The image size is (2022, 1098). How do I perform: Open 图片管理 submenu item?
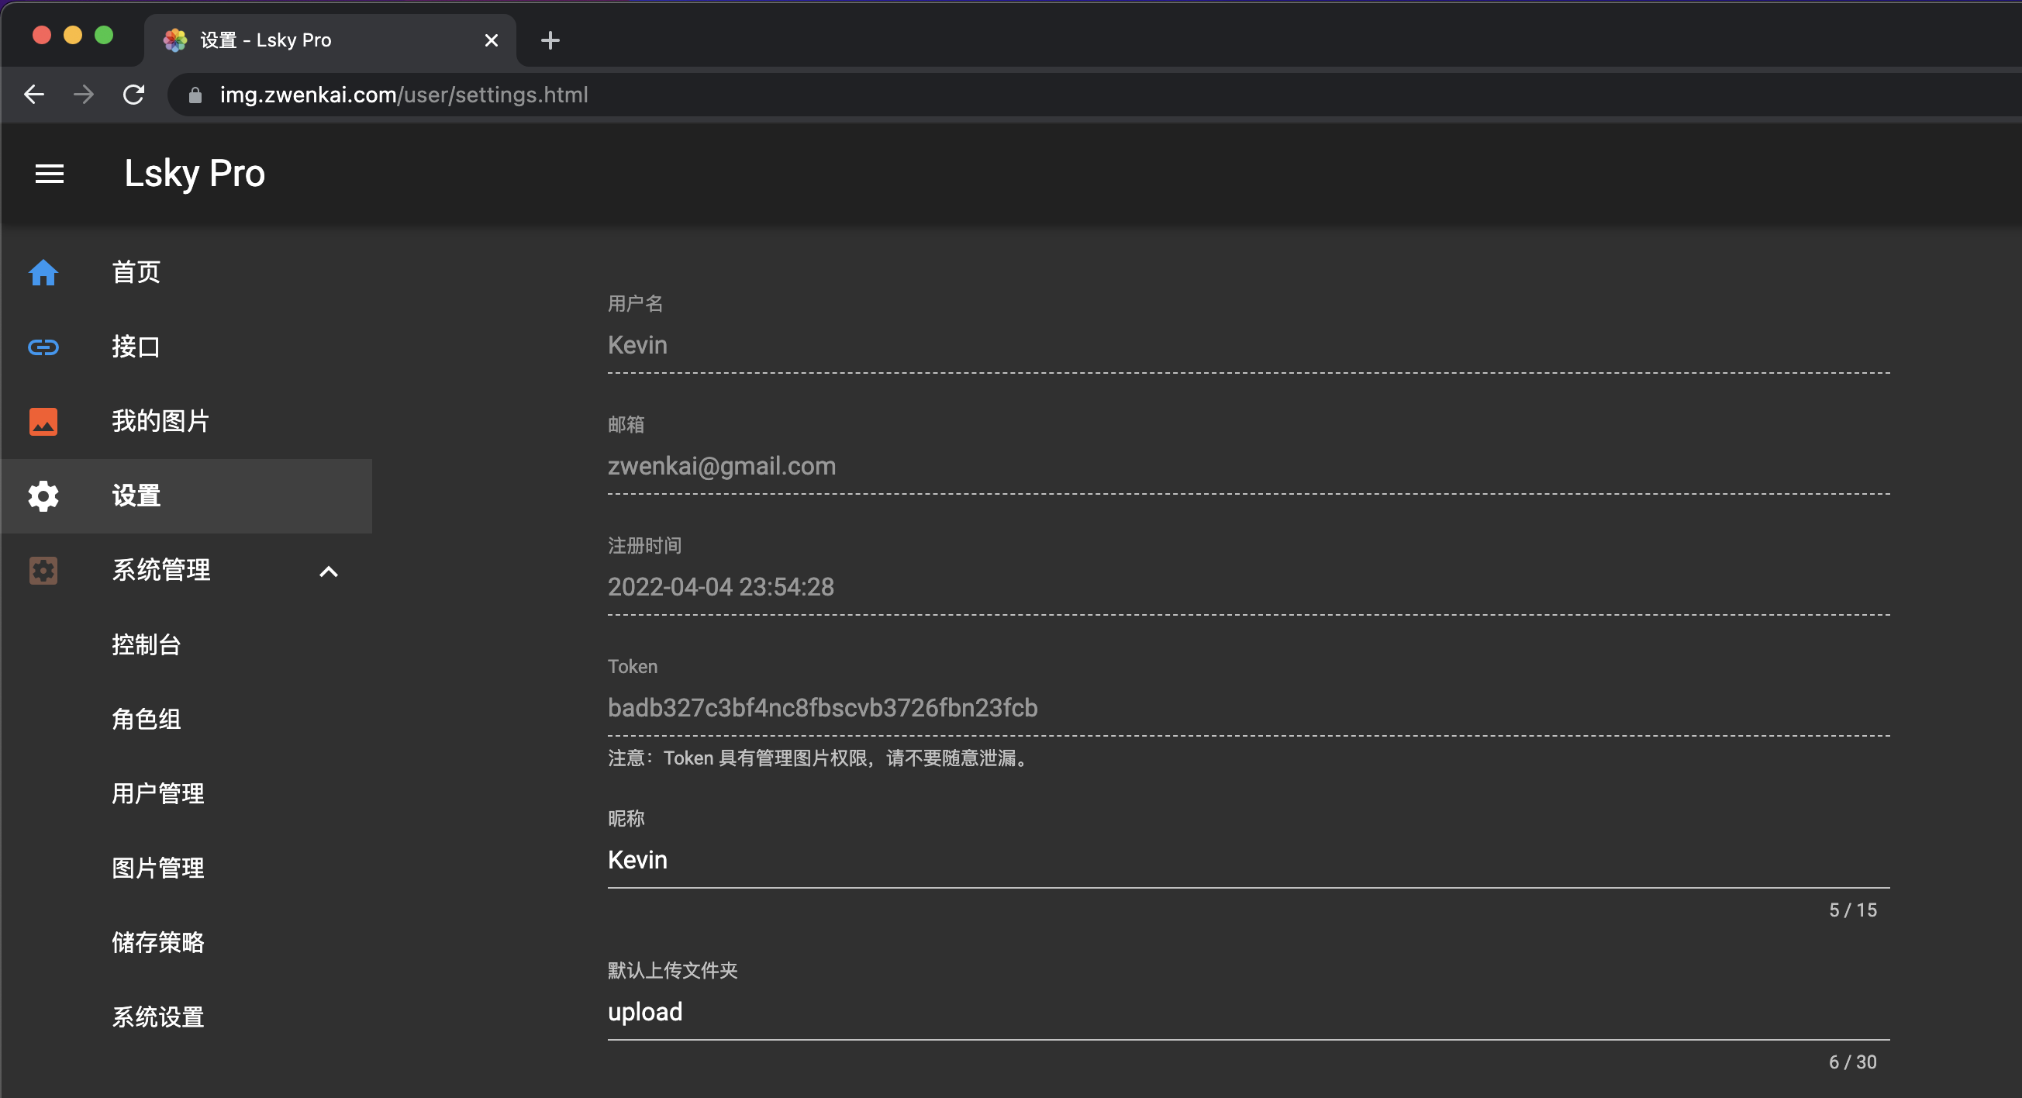tap(157, 868)
